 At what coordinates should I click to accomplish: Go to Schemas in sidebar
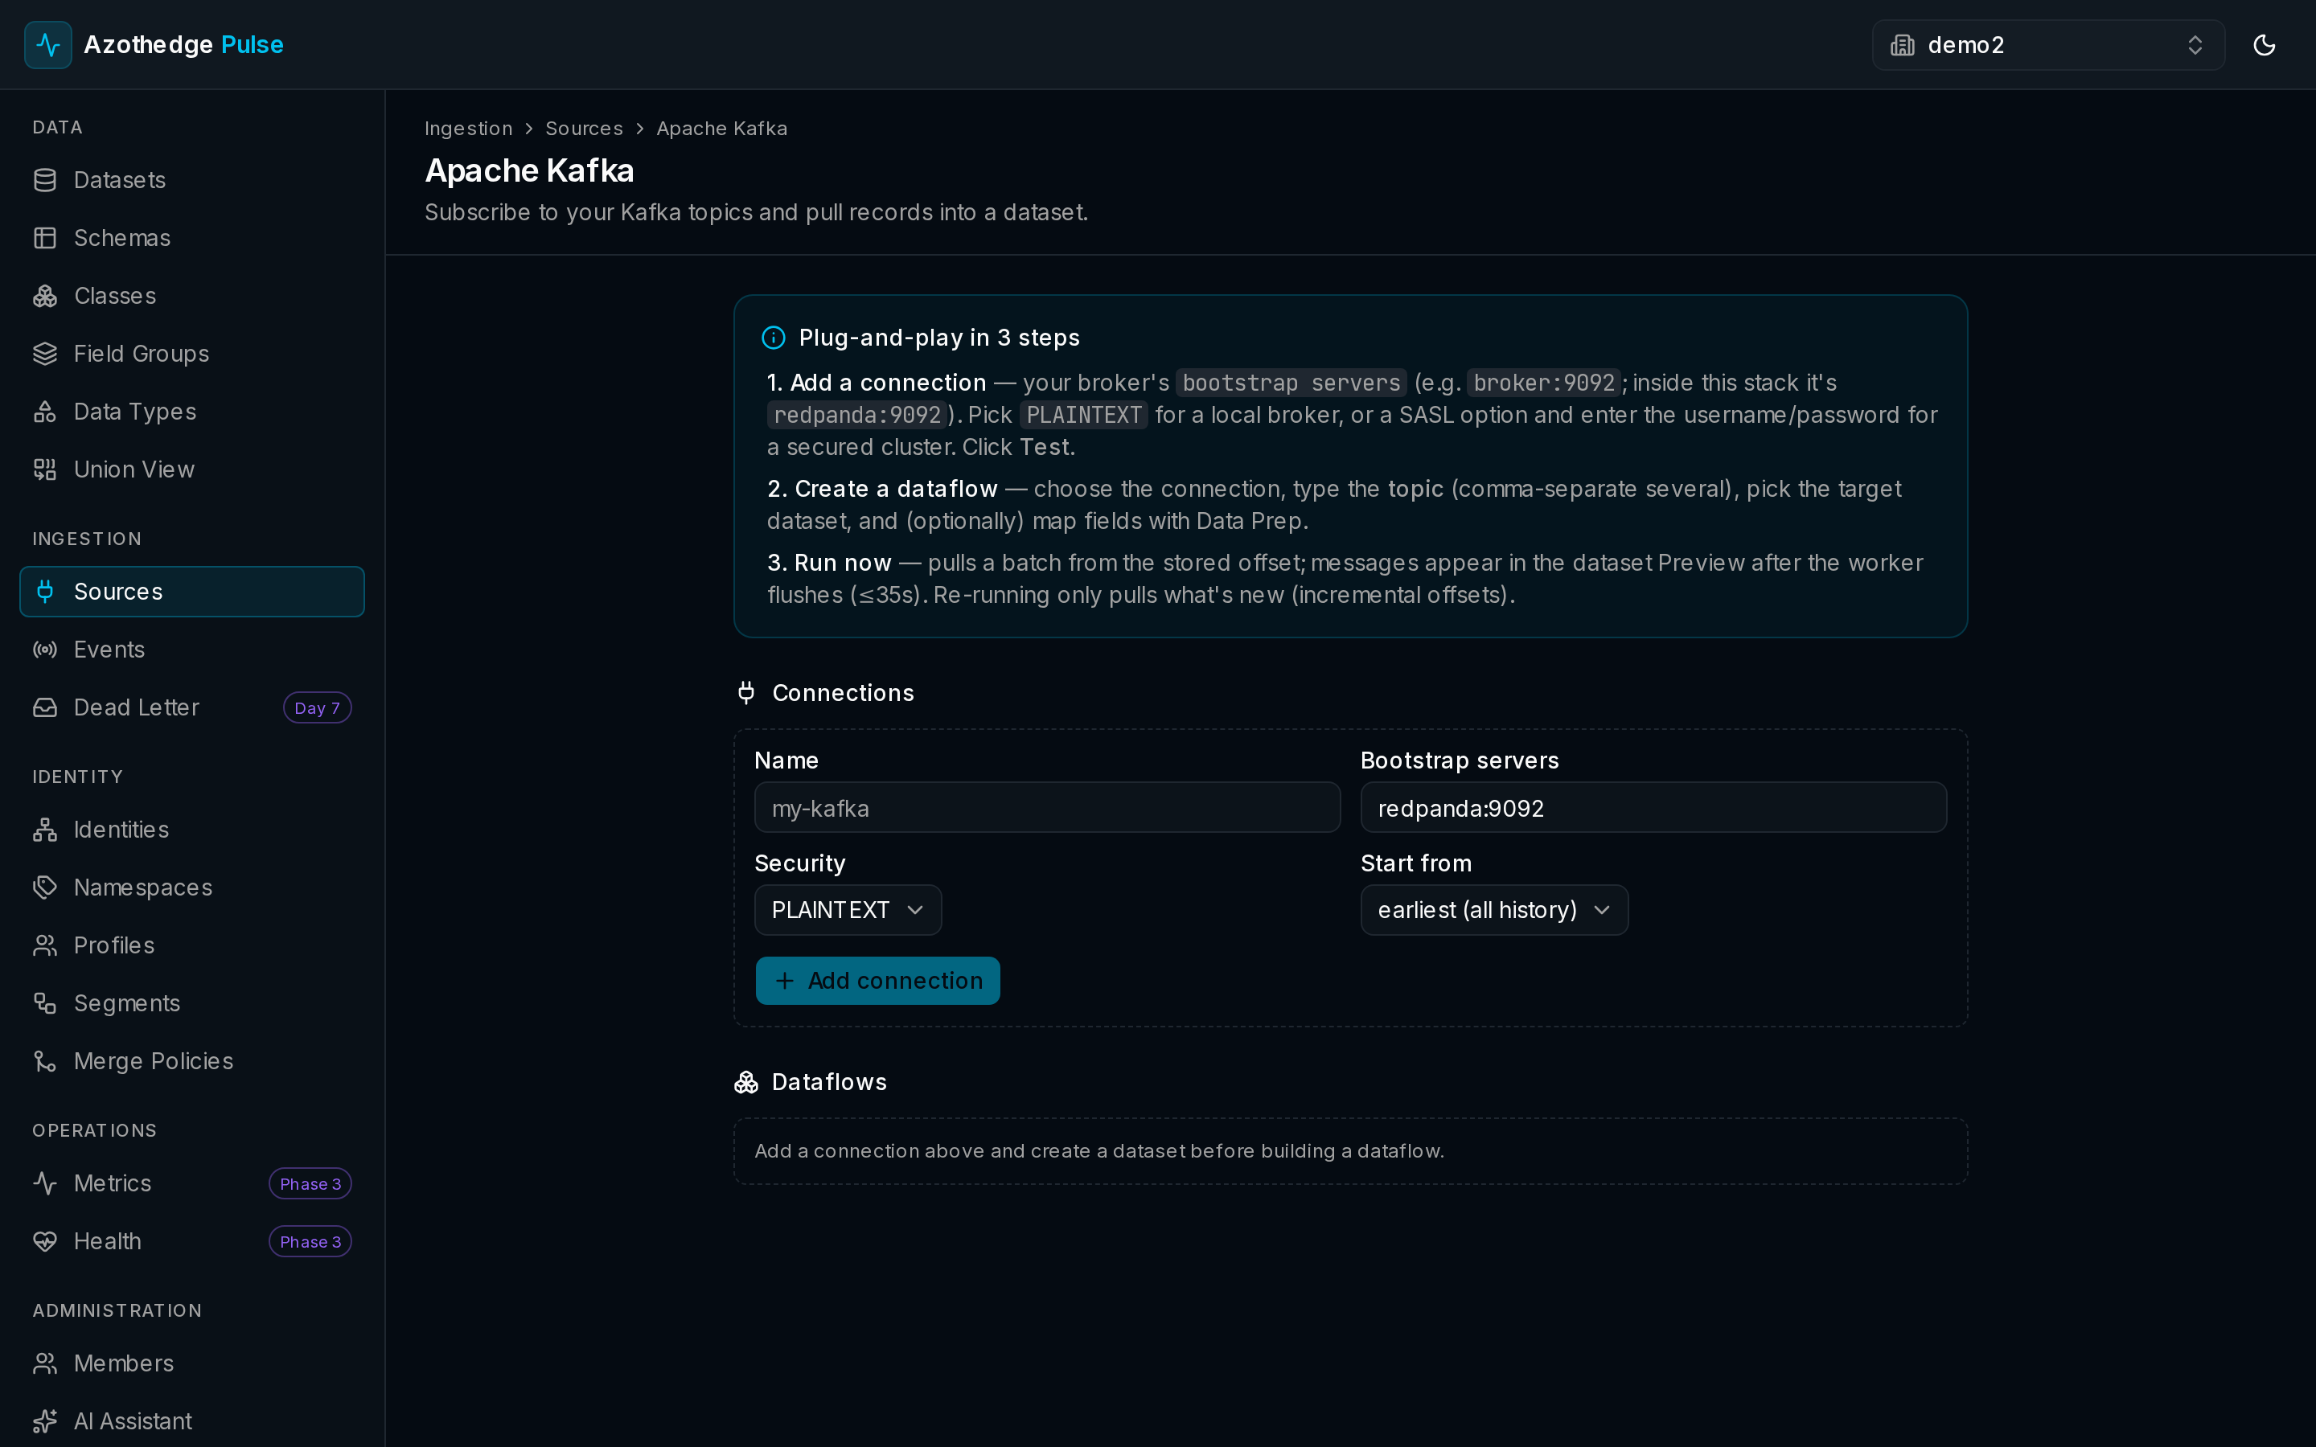(x=191, y=238)
